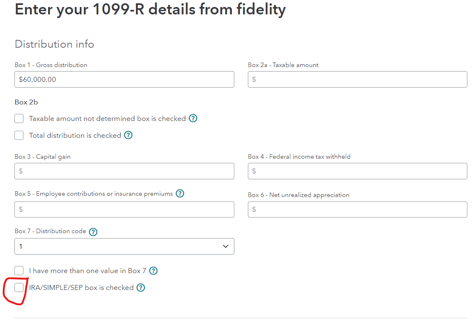Click the 'Enter your 1099-R details' page title
This screenshot has width=476, height=322.
150,9
